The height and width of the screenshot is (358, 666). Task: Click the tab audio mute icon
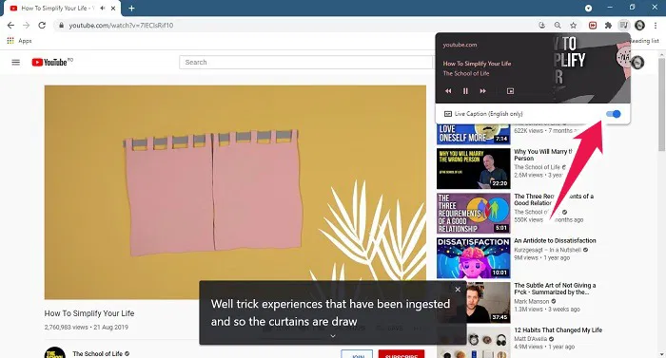pyautogui.click(x=103, y=8)
